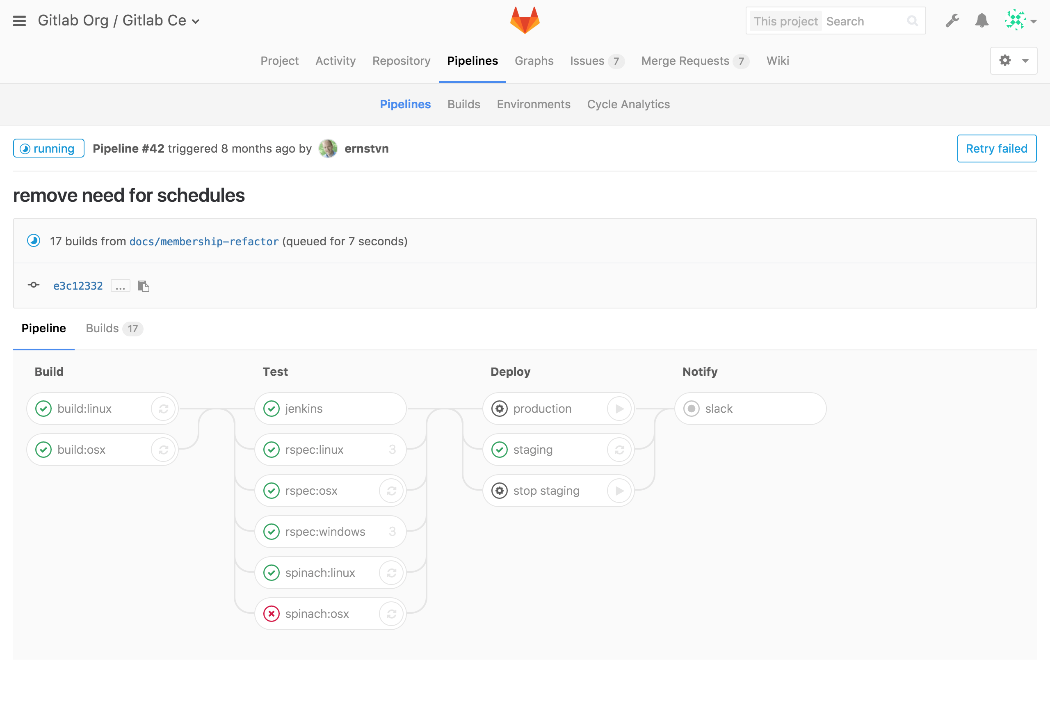Image resolution: width=1050 pixels, height=722 pixels.
Task: Click the copy commit hash icon
Action: pyautogui.click(x=142, y=285)
